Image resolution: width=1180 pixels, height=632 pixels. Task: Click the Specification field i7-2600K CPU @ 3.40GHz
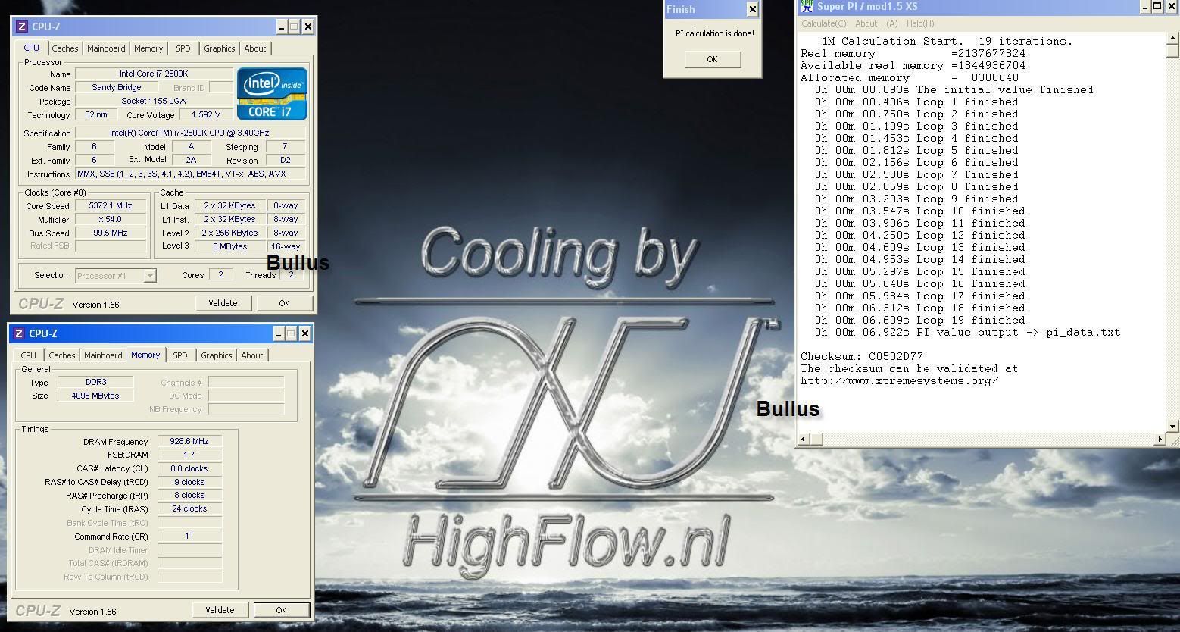[189, 133]
